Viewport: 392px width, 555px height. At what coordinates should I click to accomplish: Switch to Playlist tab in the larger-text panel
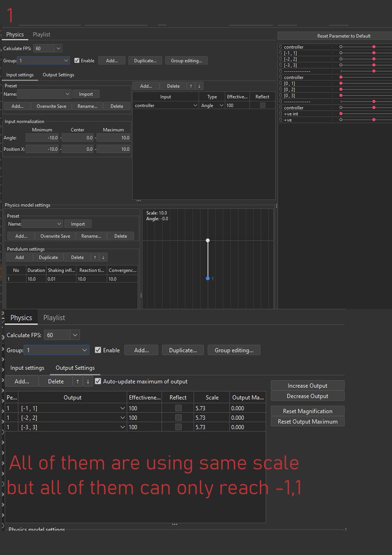point(54,318)
